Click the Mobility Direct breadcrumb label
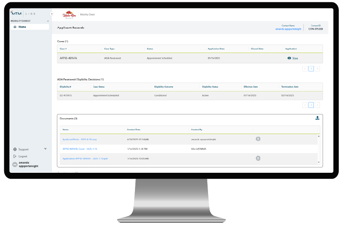Image resolution: width=343 pixels, height=225 pixels. 87,14
